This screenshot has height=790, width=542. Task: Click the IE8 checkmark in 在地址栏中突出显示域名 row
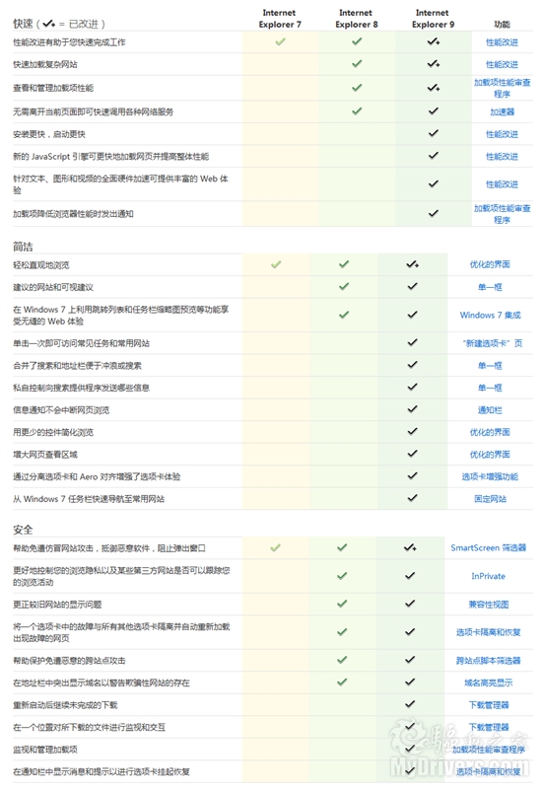[342, 682]
